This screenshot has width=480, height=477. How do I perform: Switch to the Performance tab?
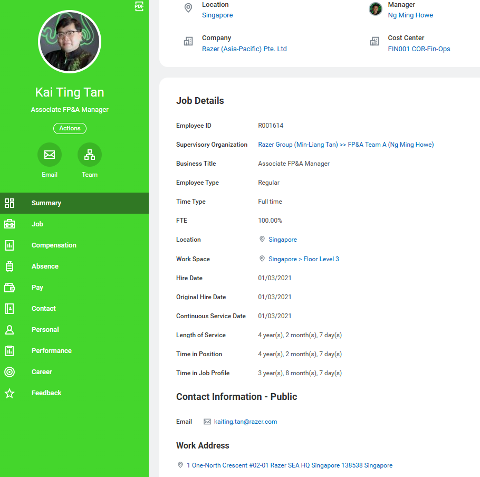coord(74,351)
